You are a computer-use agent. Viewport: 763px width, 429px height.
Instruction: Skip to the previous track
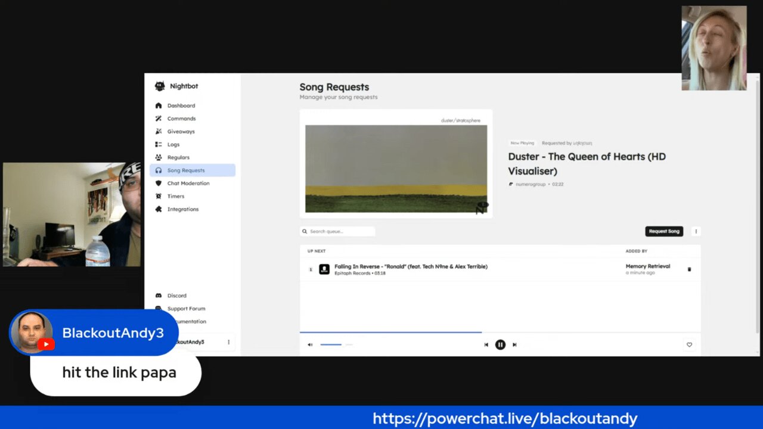(x=486, y=344)
